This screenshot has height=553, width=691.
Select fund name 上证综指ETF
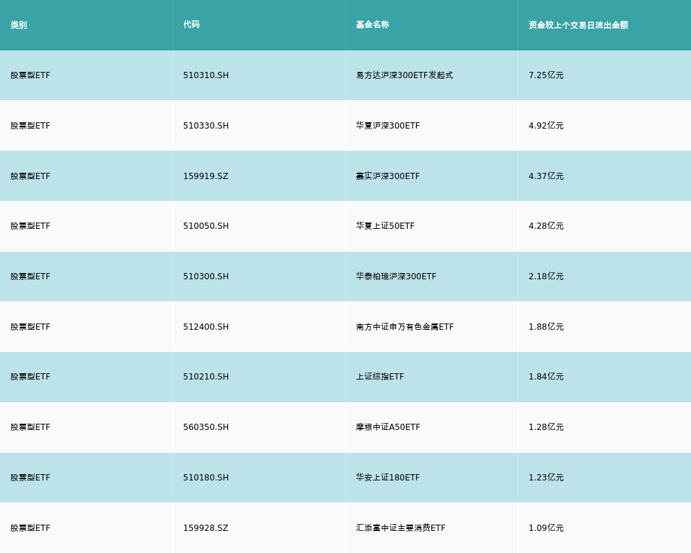pos(380,377)
